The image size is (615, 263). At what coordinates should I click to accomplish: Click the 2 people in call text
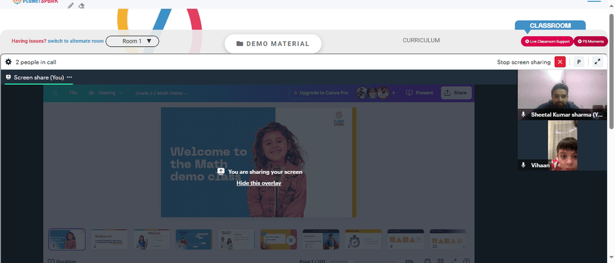click(x=36, y=62)
